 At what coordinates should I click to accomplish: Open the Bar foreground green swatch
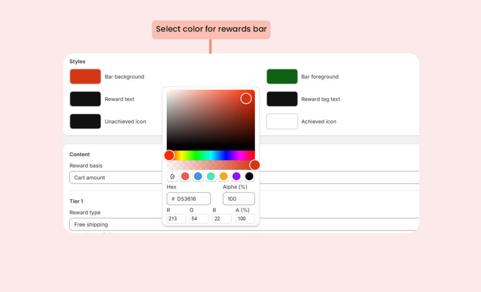[282, 77]
